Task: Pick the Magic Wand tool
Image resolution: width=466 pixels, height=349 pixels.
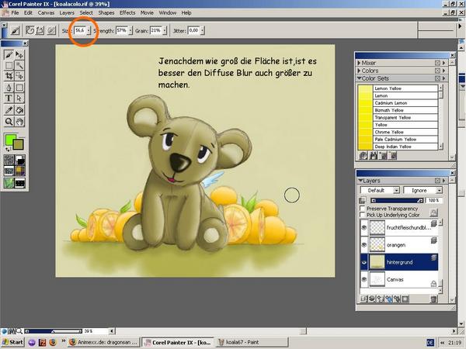Action: coord(19,65)
